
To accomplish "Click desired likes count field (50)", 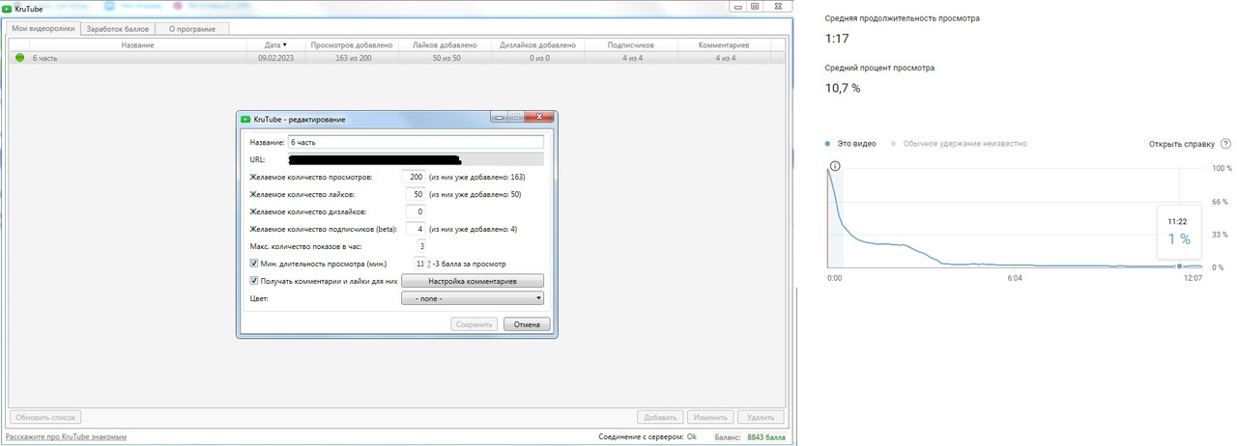I will click(414, 195).
